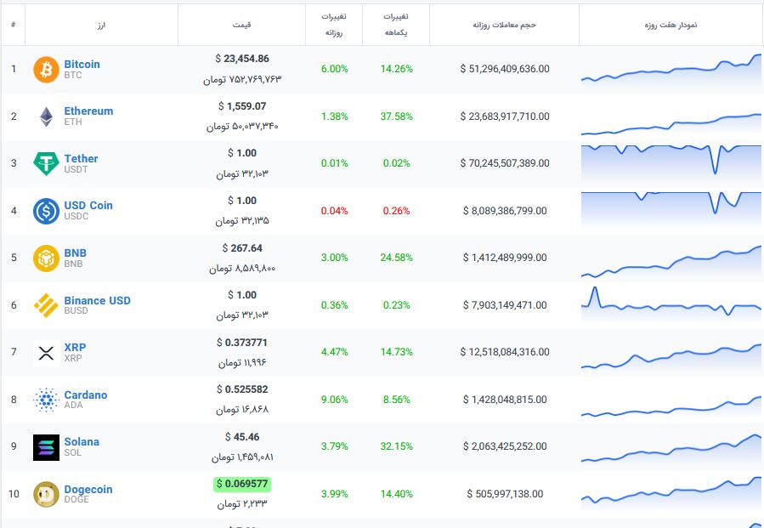This screenshot has width=764, height=528.
Task: View Solana seven-day sparkline chart
Action: point(671,448)
